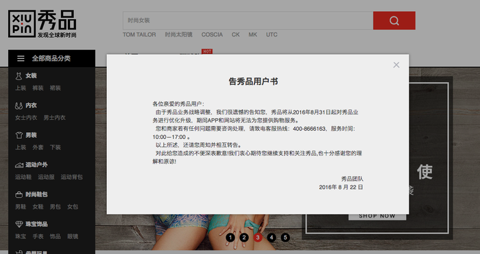
Task: Click the date 2016年 8 月 22 日
Action: [x=341, y=187]
